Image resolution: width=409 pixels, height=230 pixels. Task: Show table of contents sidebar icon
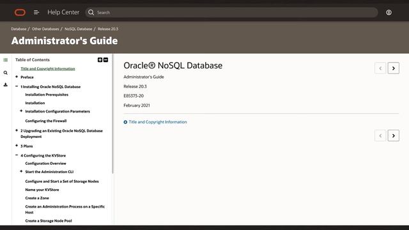point(6,60)
